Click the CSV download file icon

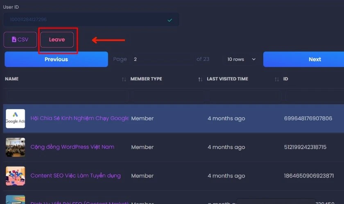14,39
